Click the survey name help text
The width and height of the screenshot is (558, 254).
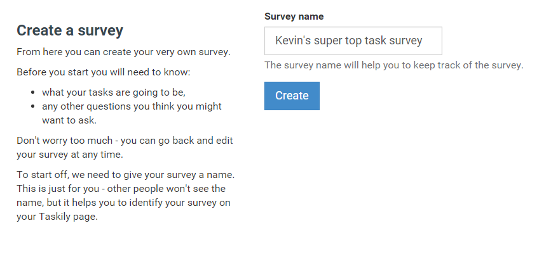click(x=393, y=65)
